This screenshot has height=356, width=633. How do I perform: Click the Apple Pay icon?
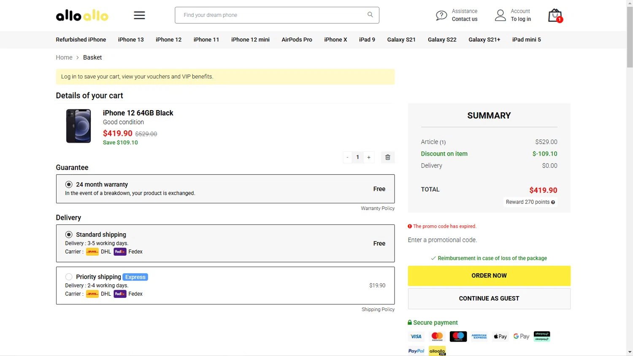click(500, 337)
